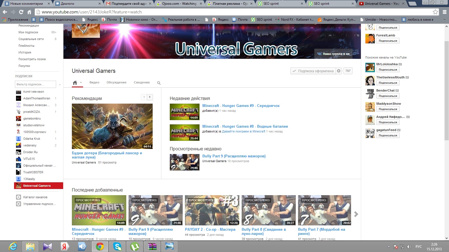Click the vedensky subscription icon
The image size is (449, 252).
[x=19, y=145]
